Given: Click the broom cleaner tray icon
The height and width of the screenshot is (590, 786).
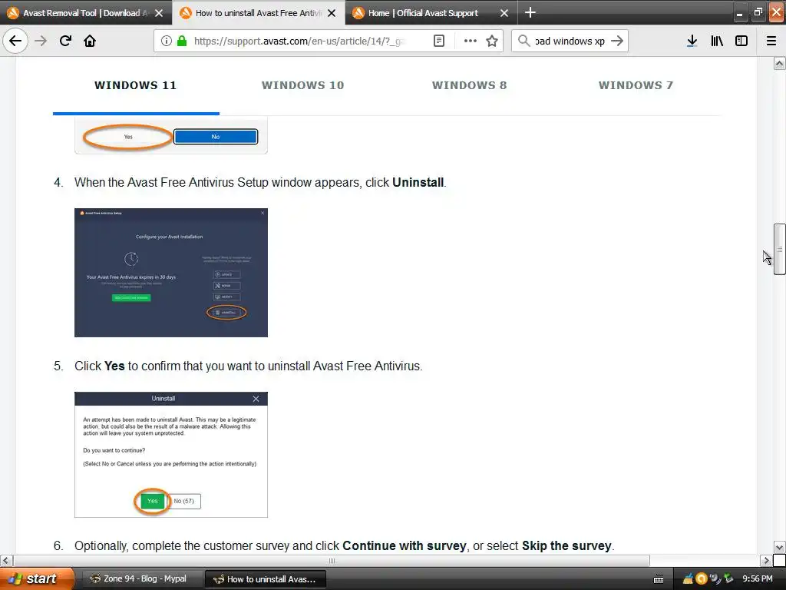Looking at the screenshot, I should pos(688,579).
